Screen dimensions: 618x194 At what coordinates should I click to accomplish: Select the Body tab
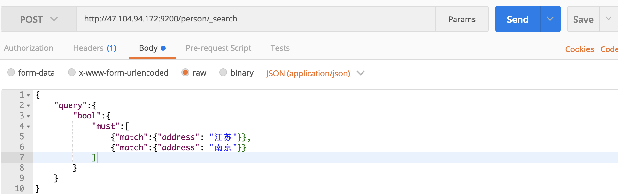pos(152,48)
